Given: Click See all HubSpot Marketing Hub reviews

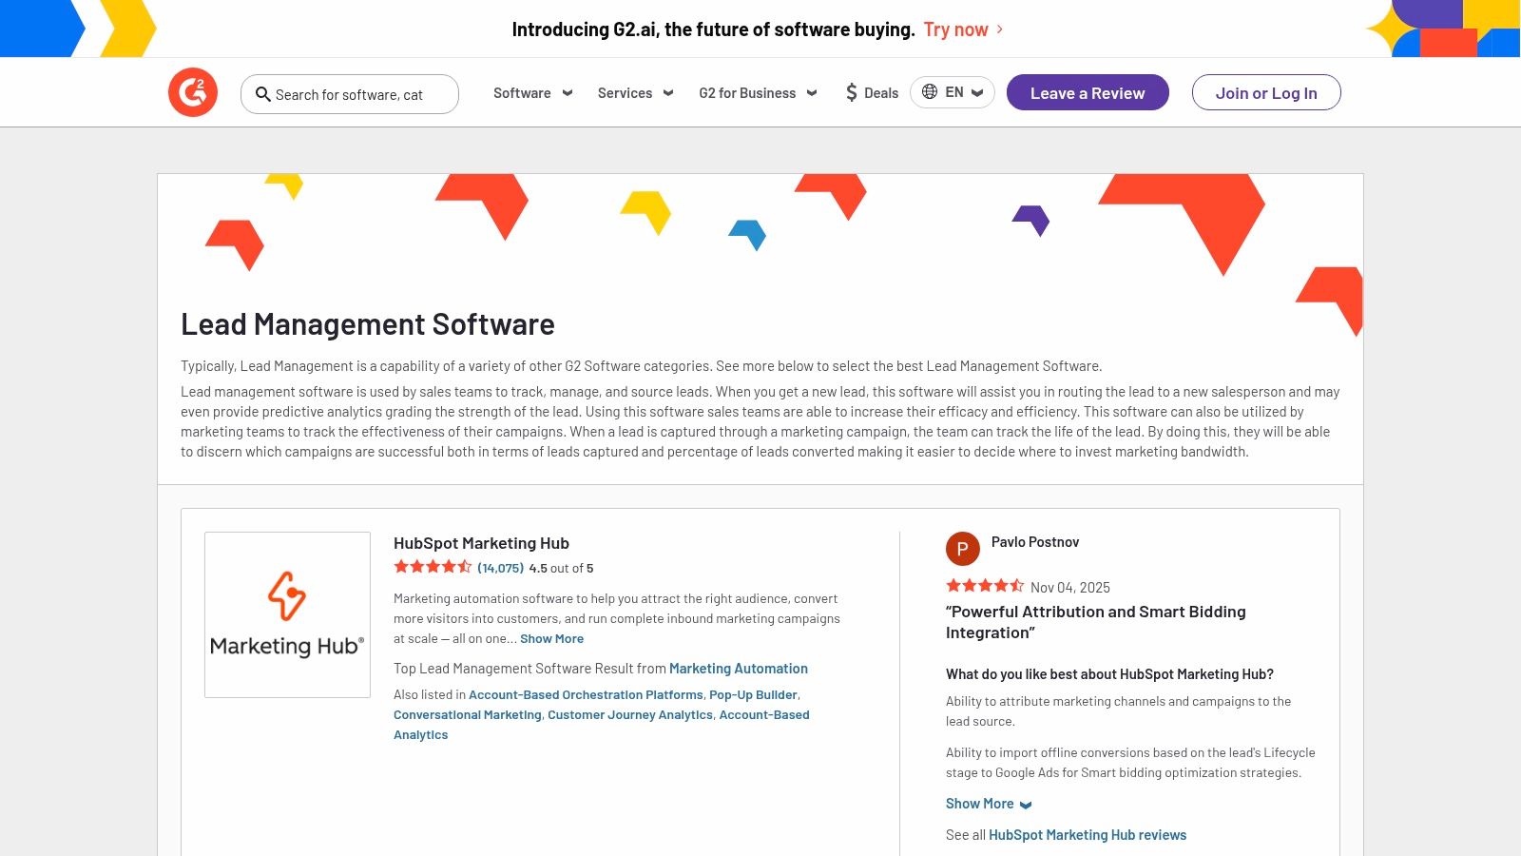Looking at the screenshot, I should click(1087, 834).
